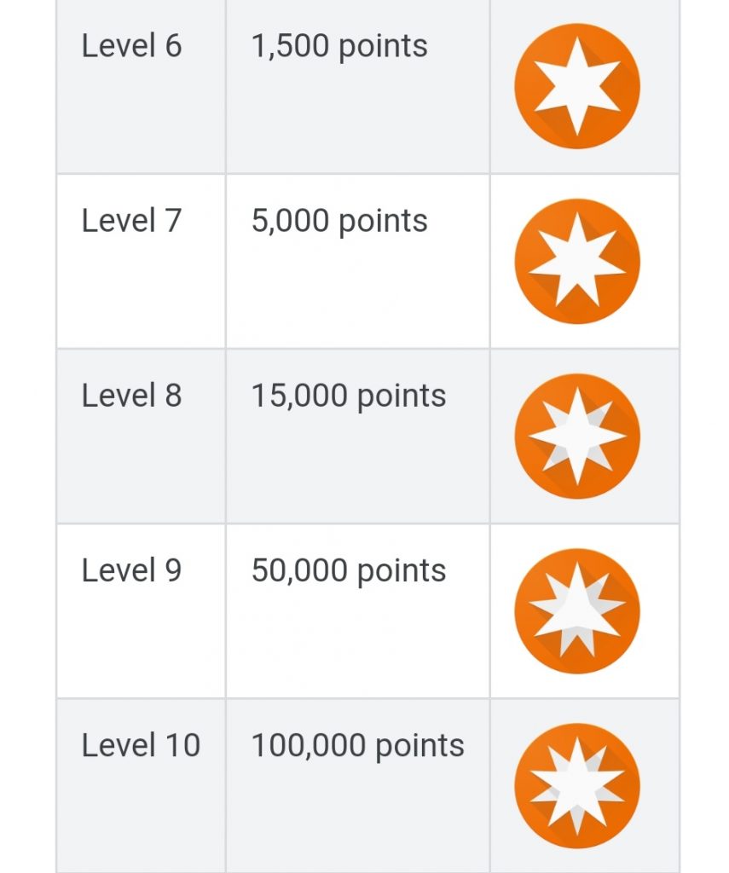Click the Level 10 star badge icon
This screenshot has height=873, width=729.
(577, 785)
